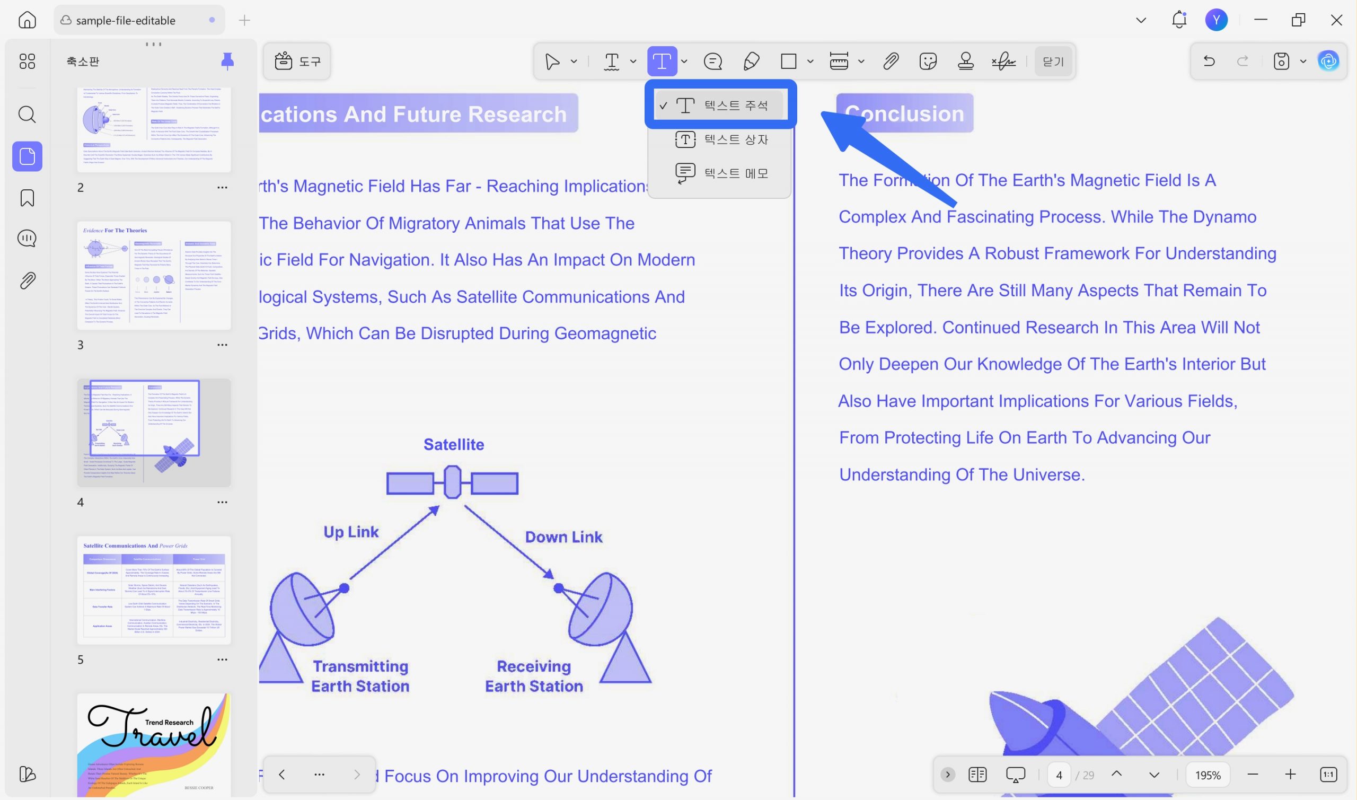Click the 닫기 close button

pyautogui.click(x=1053, y=61)
